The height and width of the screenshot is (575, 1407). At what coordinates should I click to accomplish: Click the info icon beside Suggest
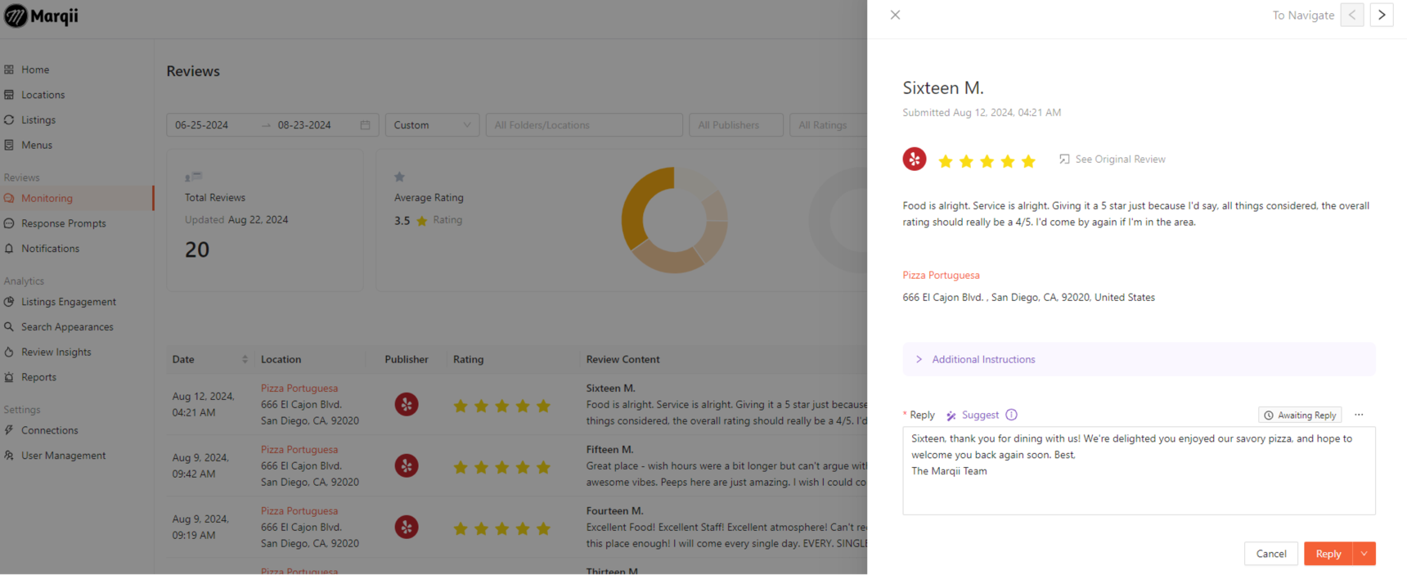tap(1011, 415)
